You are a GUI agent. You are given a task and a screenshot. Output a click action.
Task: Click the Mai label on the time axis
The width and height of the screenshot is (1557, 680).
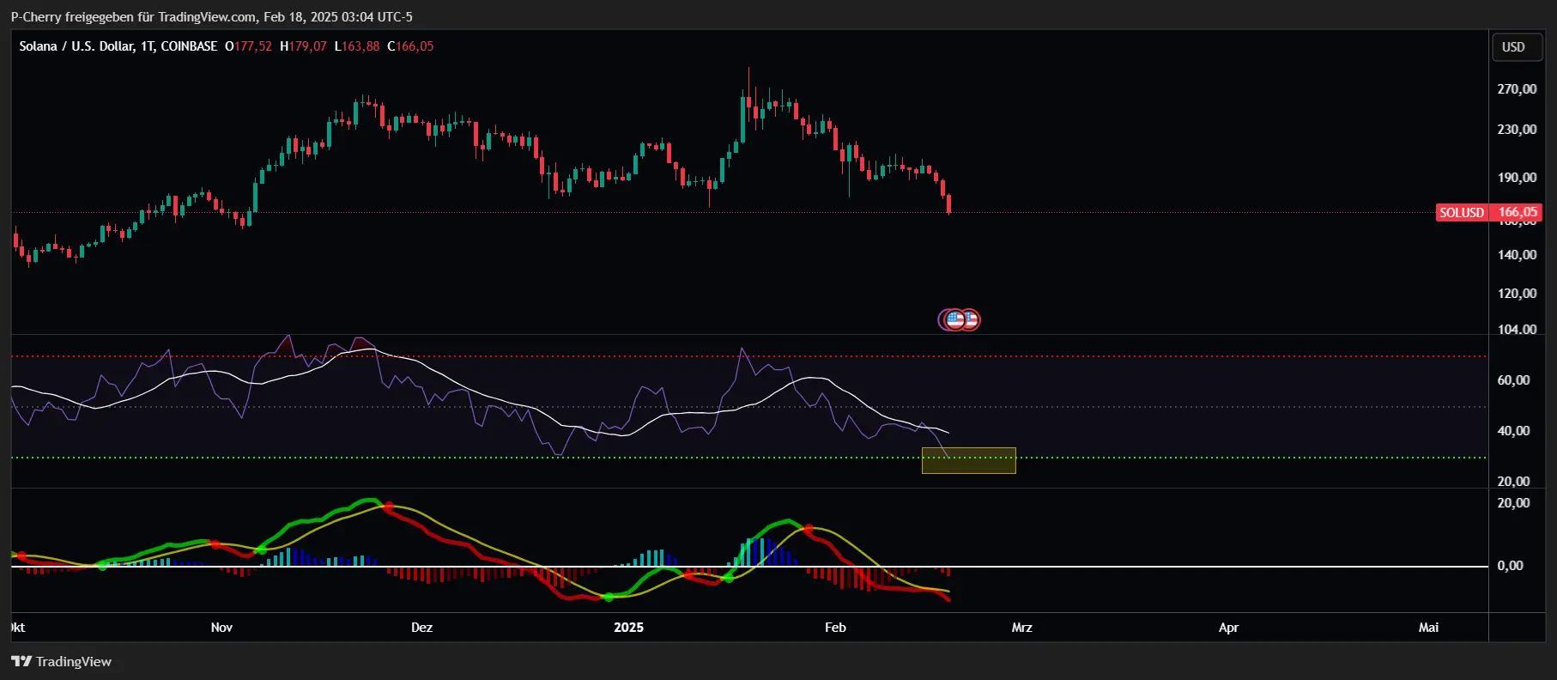pyautogui.click(x=1428, y=628)
